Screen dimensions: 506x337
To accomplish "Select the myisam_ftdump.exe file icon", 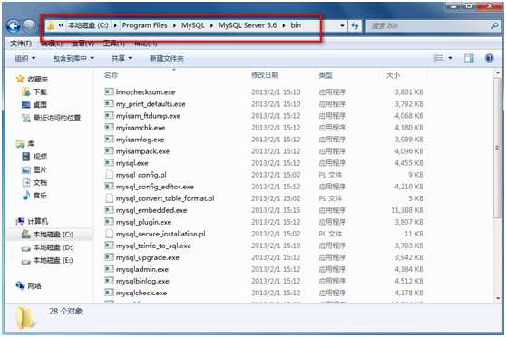I will coord(110,115).
